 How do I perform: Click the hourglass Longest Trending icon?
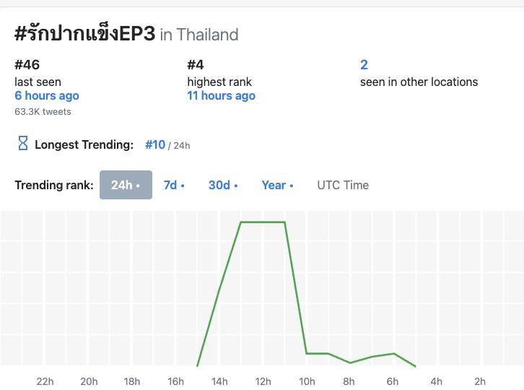pos(23,143)
